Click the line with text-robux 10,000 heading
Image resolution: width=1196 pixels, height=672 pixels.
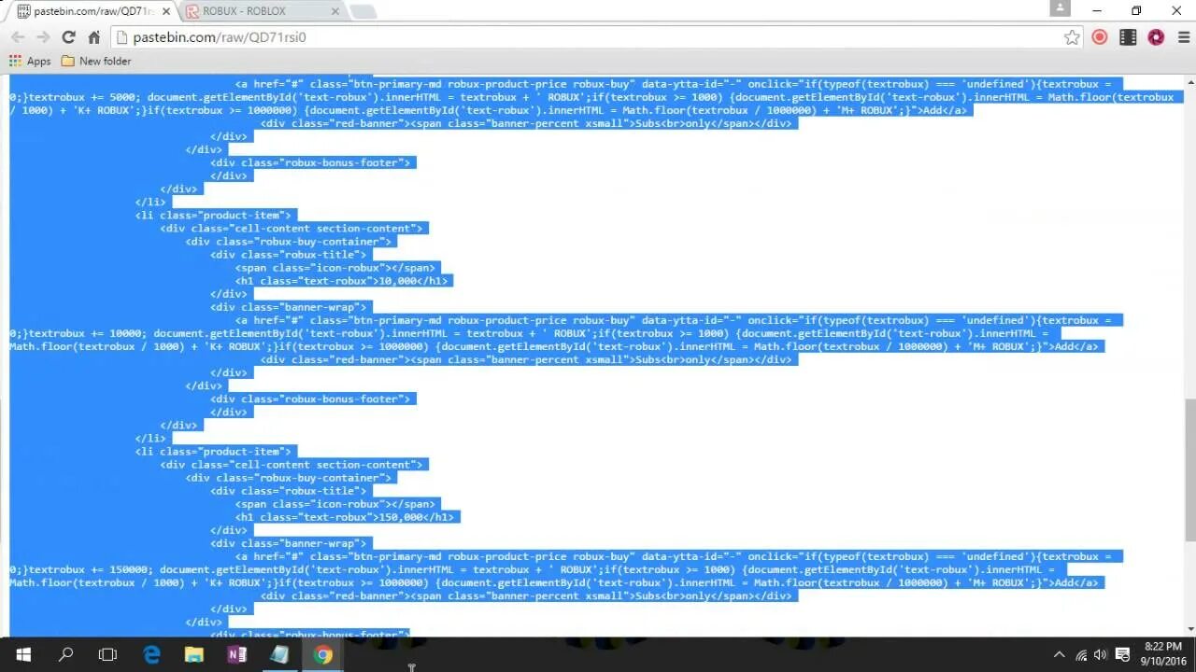343,281
